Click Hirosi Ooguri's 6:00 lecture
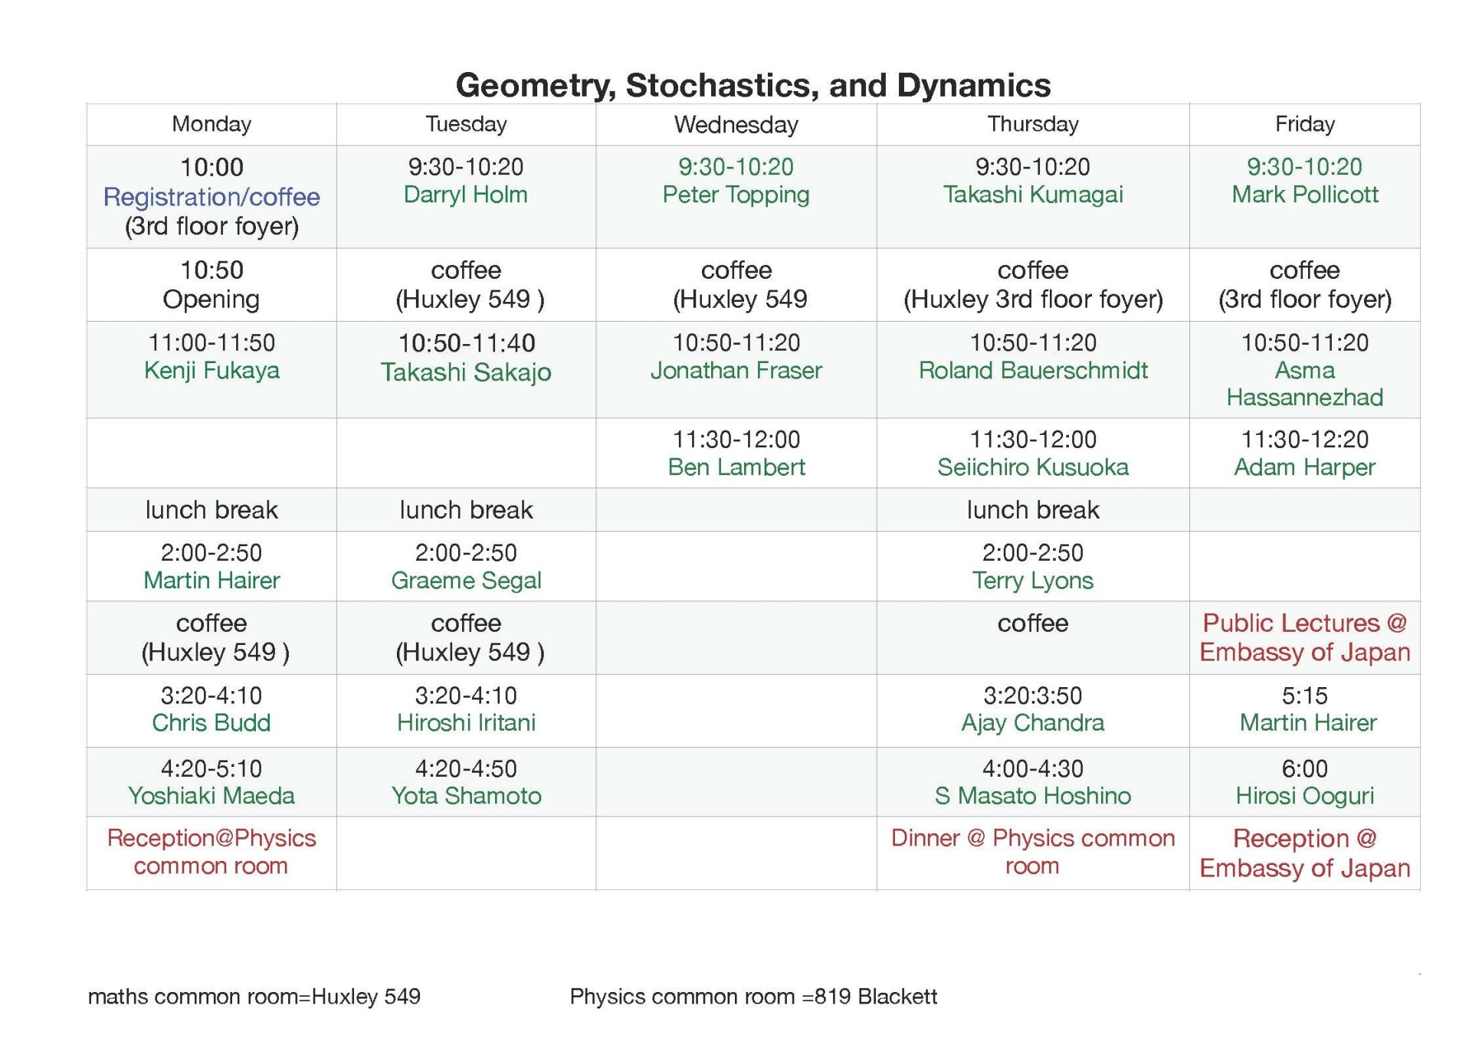 [x=1304, y=796]
